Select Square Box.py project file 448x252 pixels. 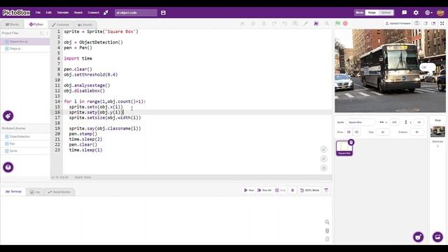click(x=25, y=42)
